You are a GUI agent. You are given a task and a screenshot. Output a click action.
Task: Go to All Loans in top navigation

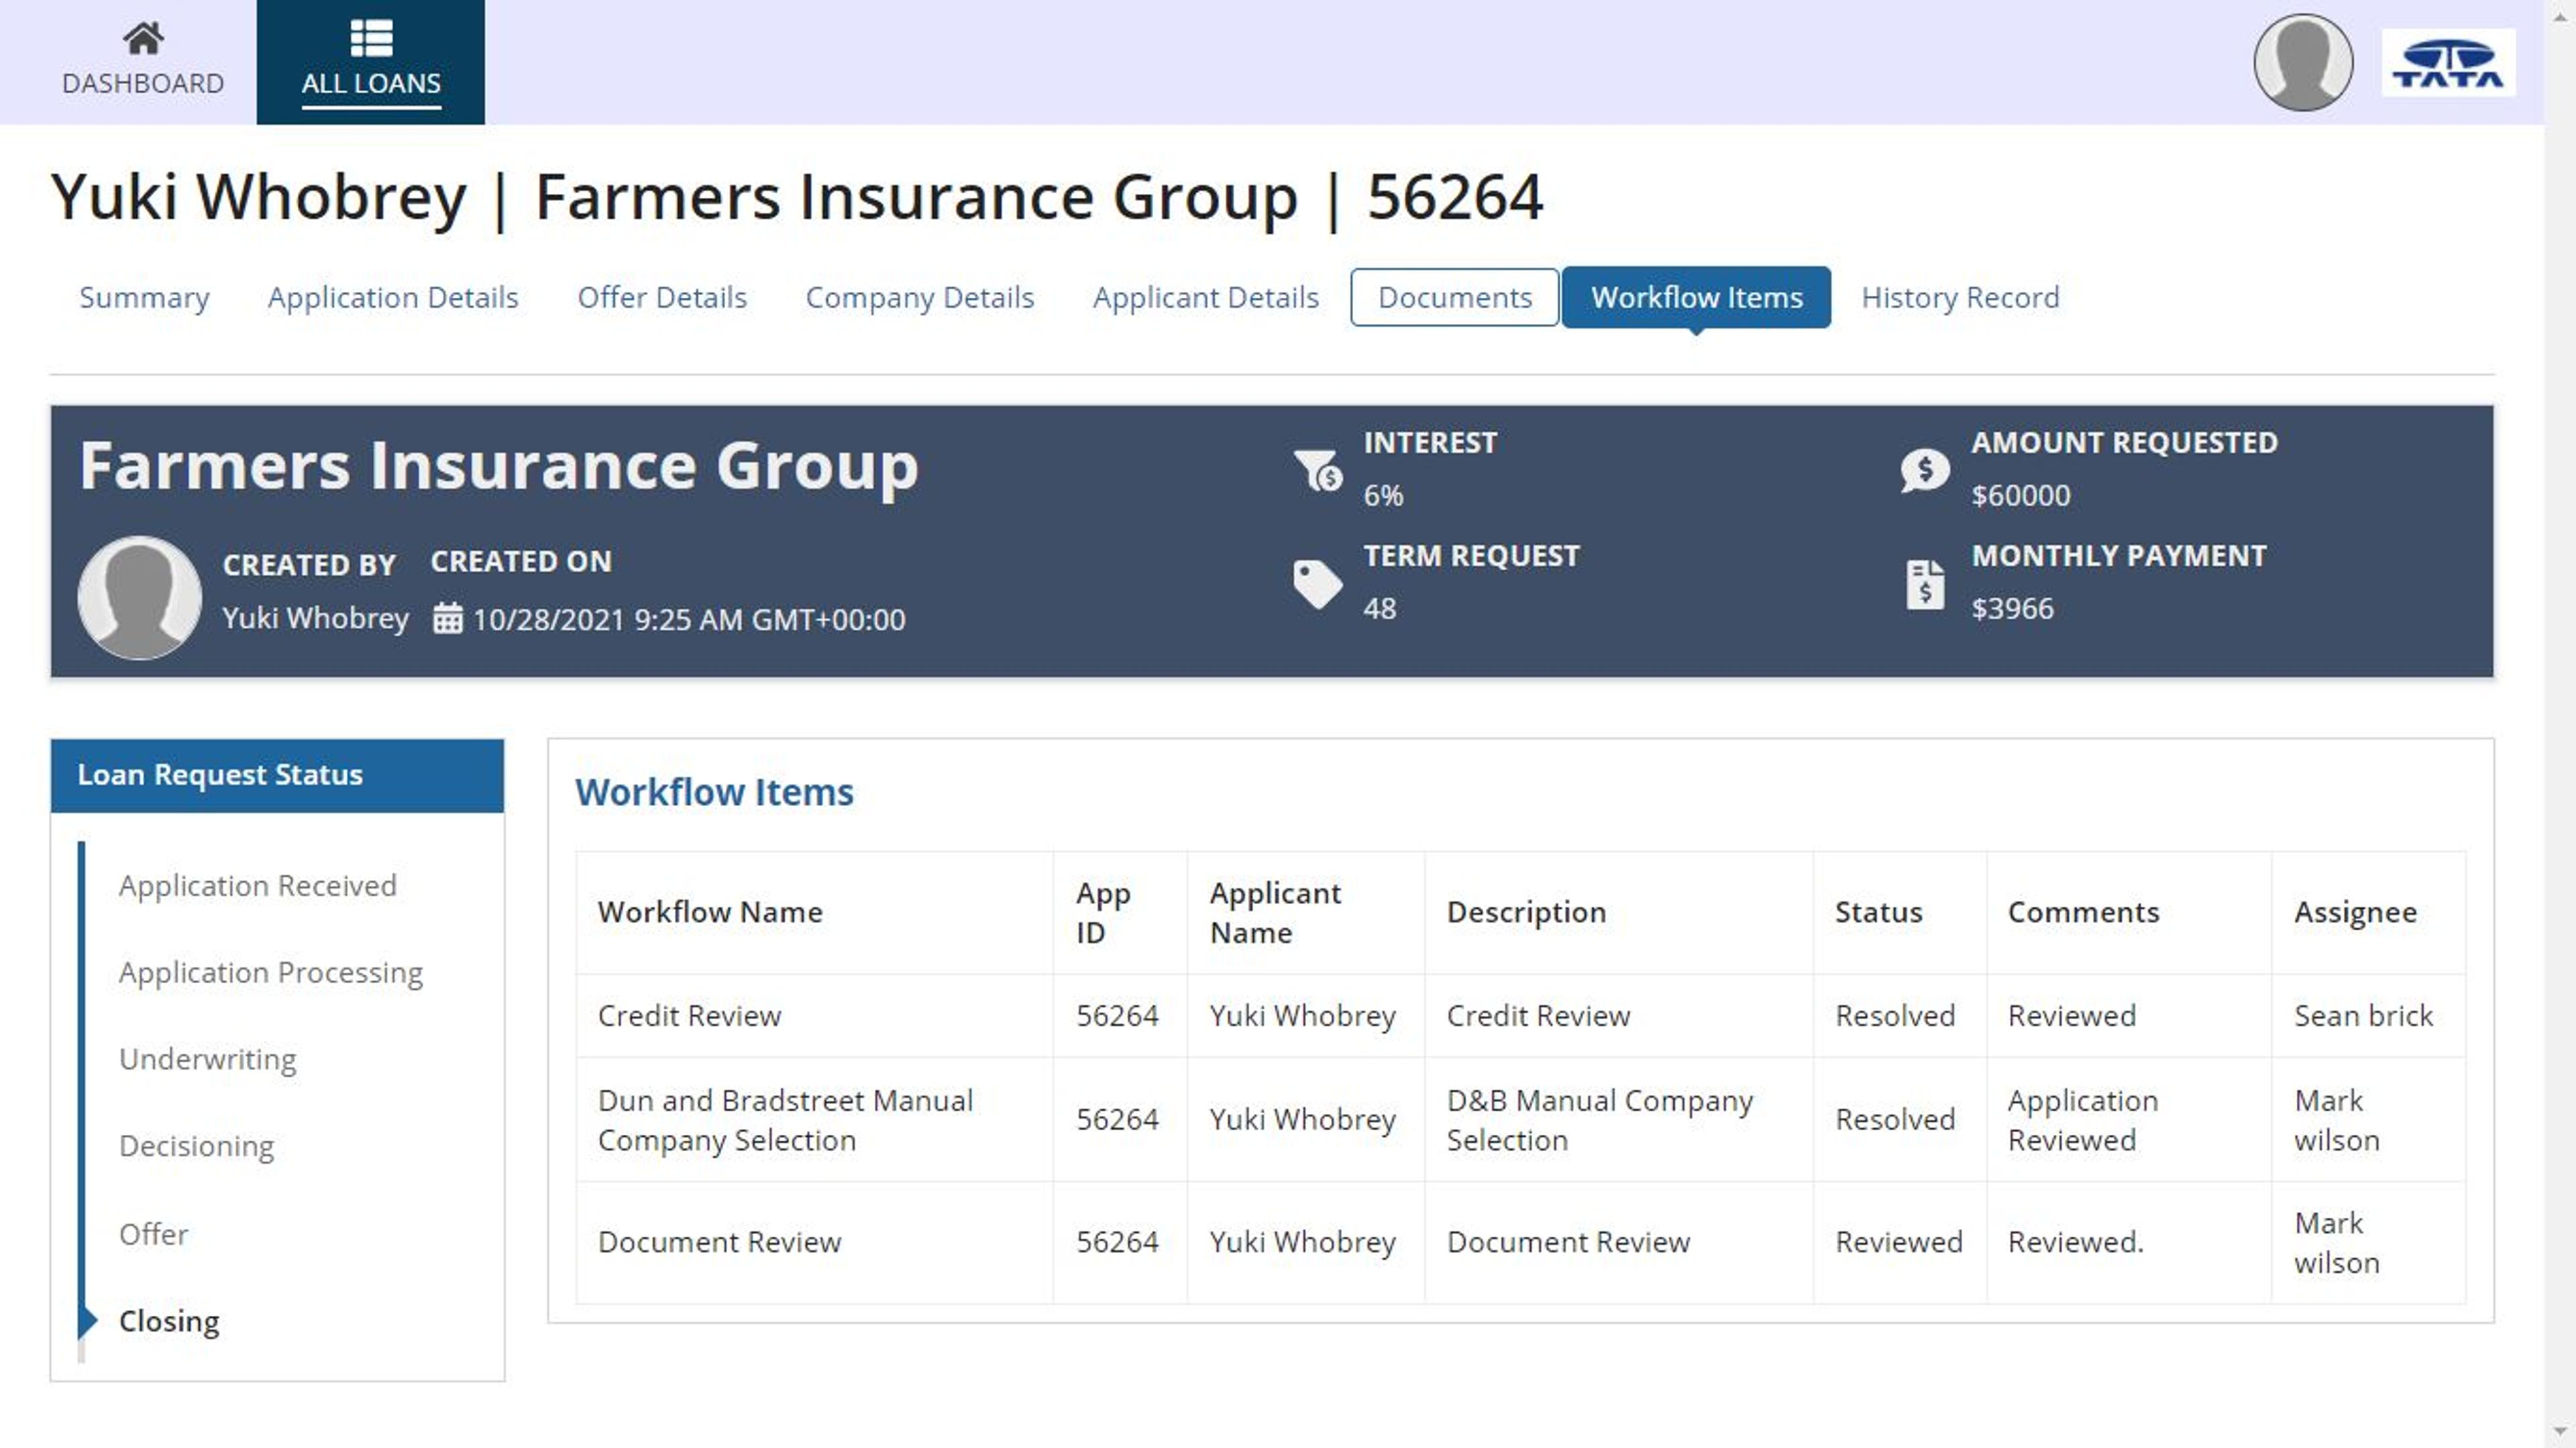point(371,62)
